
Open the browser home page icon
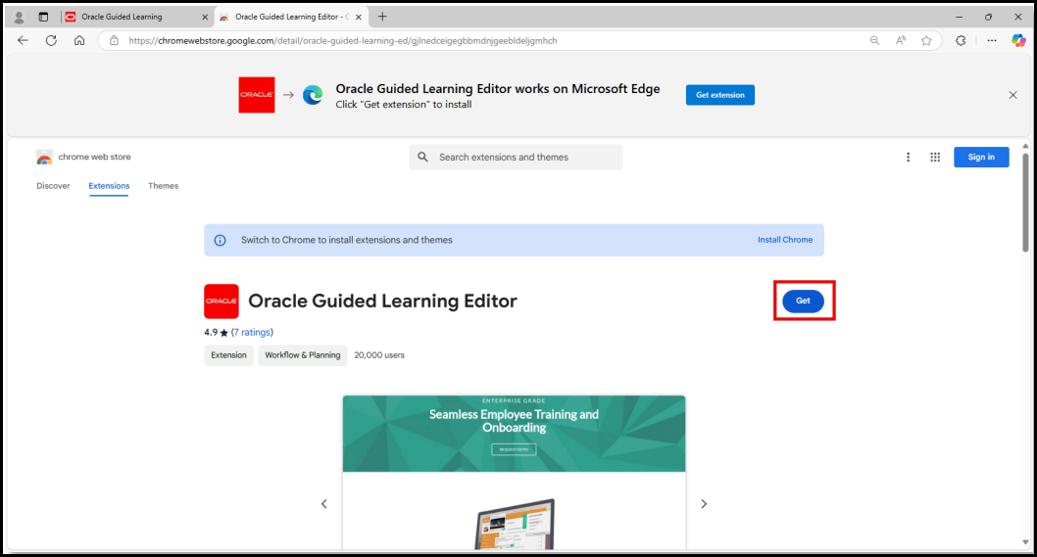[79, 40]
